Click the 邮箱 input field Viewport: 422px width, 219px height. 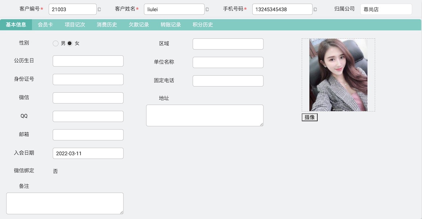tap(88, 135)
